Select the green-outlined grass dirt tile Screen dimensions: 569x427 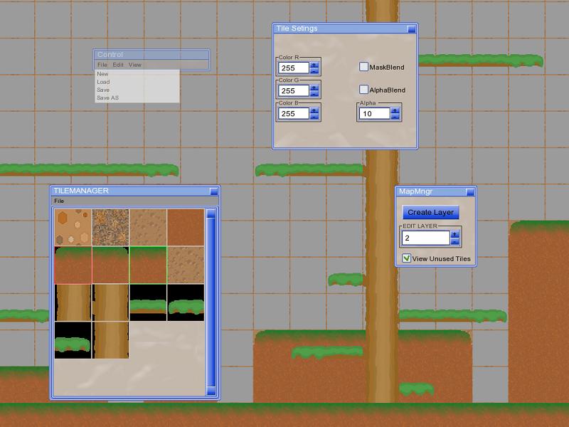148,265
